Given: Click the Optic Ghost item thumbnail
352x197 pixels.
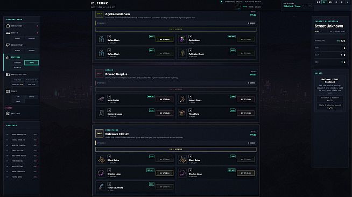Looking at the screenshot, I should click(182, 39).
